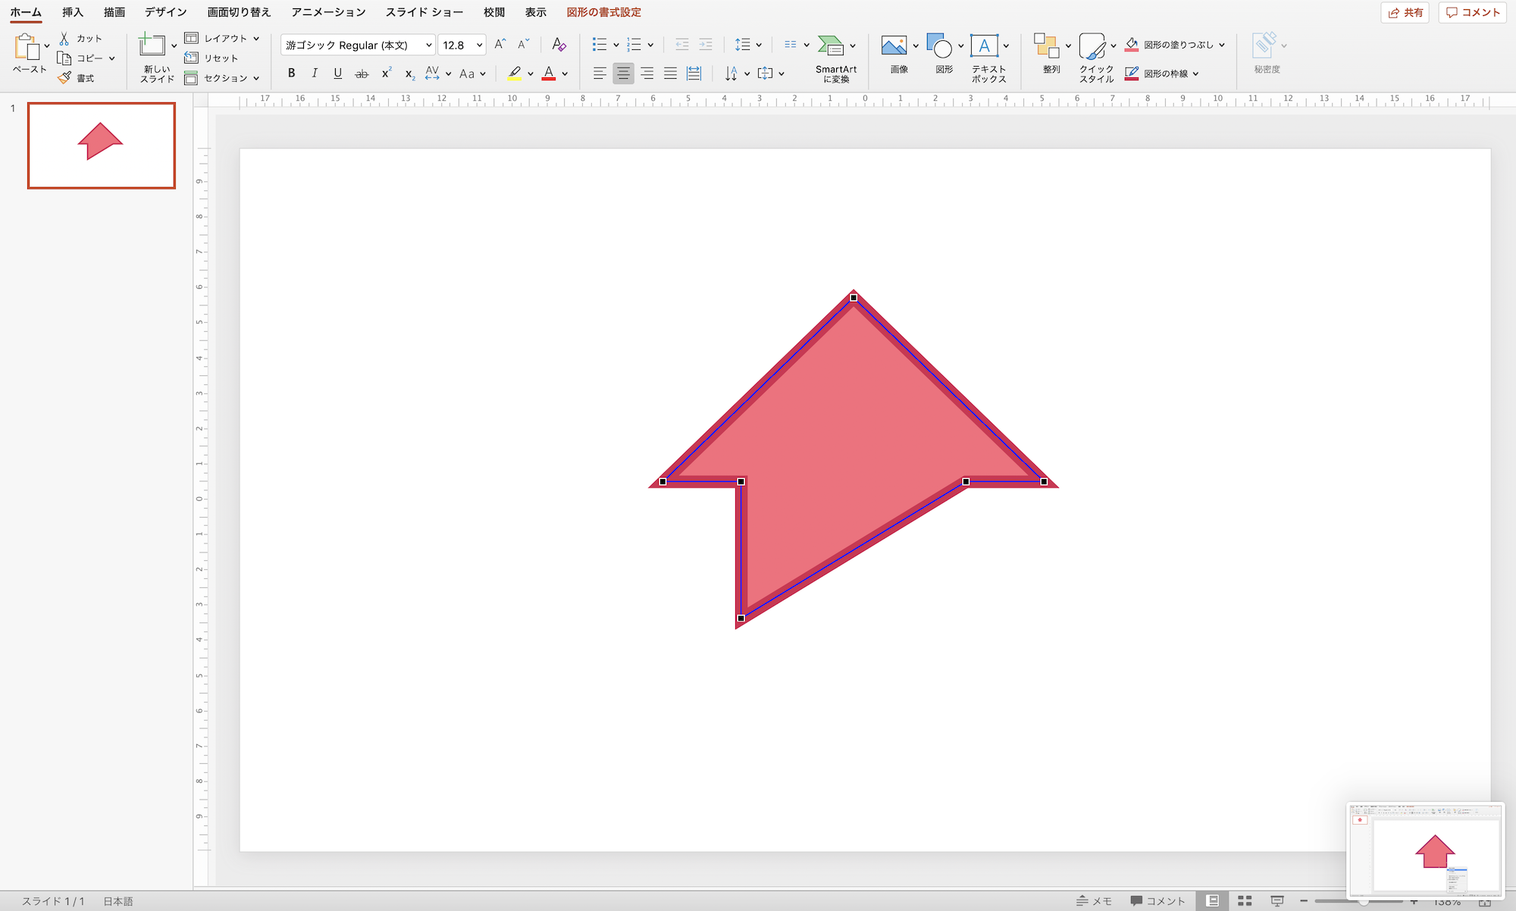The image size is (1516, 911).
Task: Open the font name dropdown
Action: coord(428,45)
